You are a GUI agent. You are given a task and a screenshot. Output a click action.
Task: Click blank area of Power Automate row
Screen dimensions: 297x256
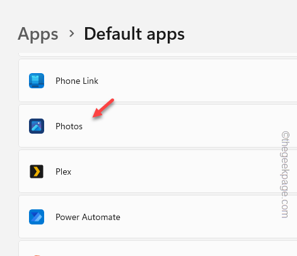pos(189,217)
